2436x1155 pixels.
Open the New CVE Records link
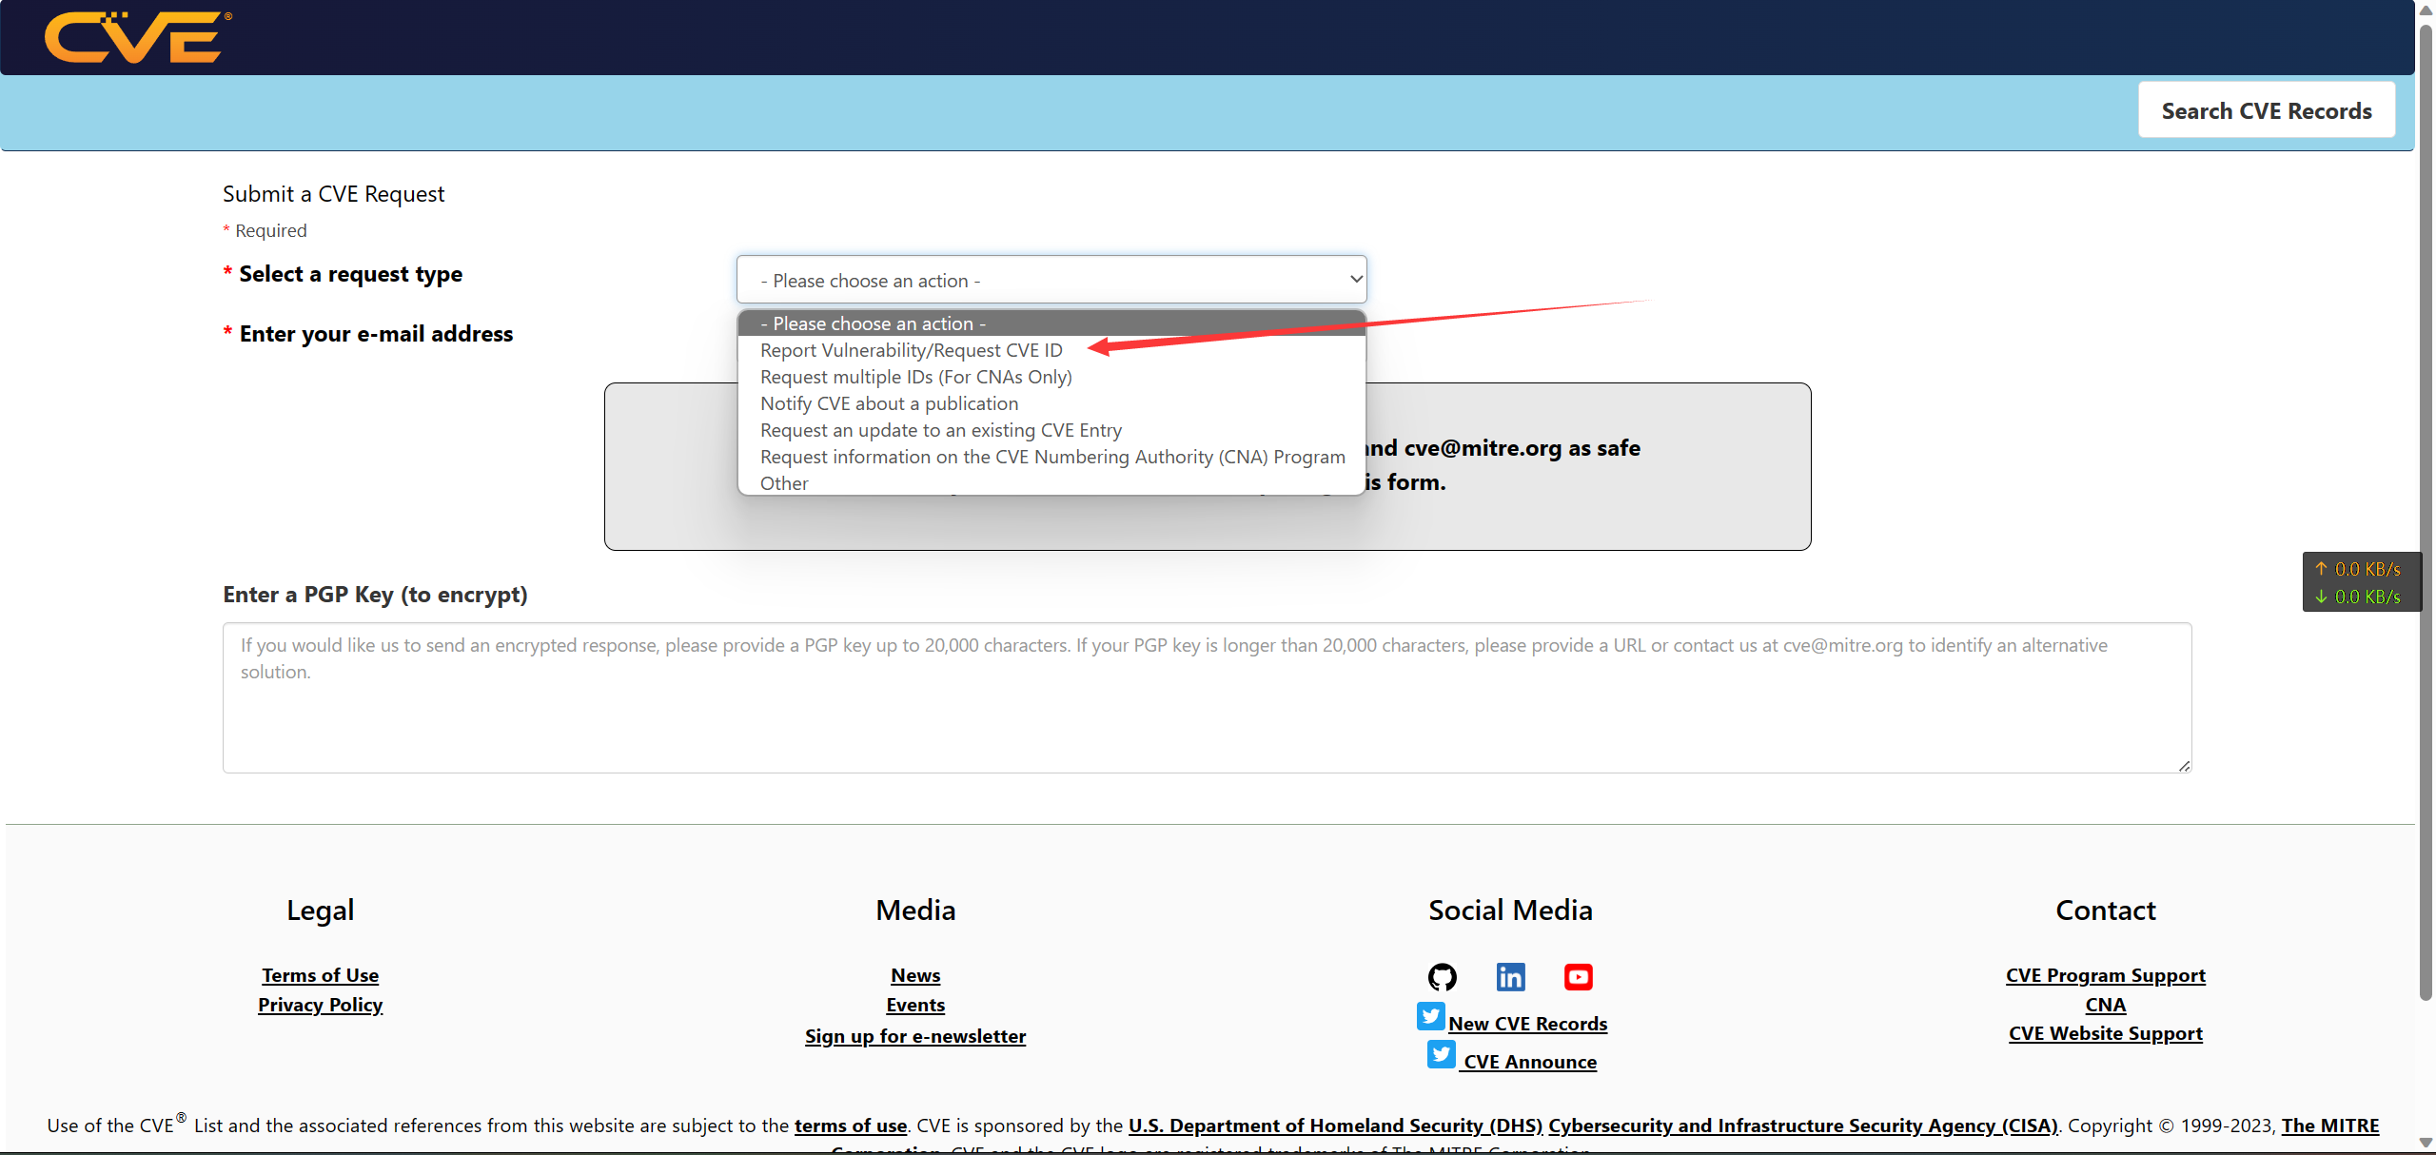[x=1527, y=1024]
